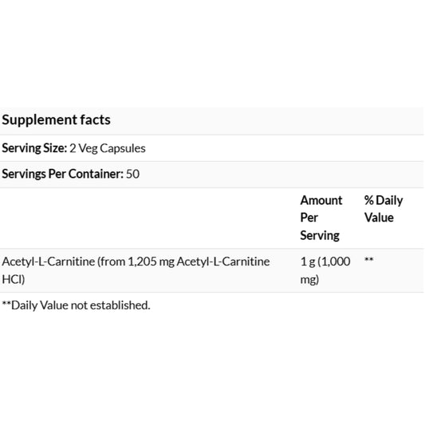This screenshot has width=425, height=425.
Task: Select the Servings Per Container label
Action: [x=63, y=174]
